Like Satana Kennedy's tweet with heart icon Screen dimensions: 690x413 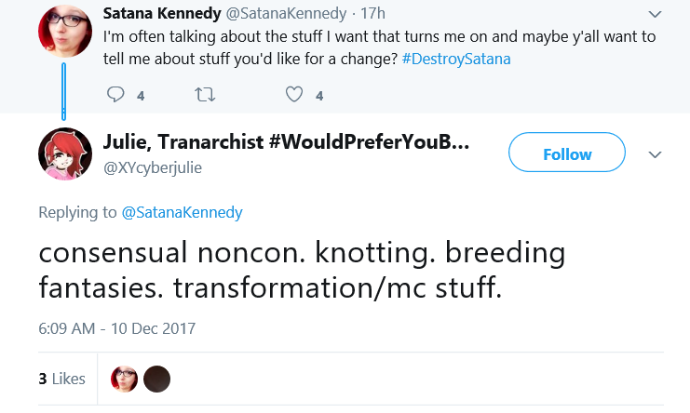point(294,95)
